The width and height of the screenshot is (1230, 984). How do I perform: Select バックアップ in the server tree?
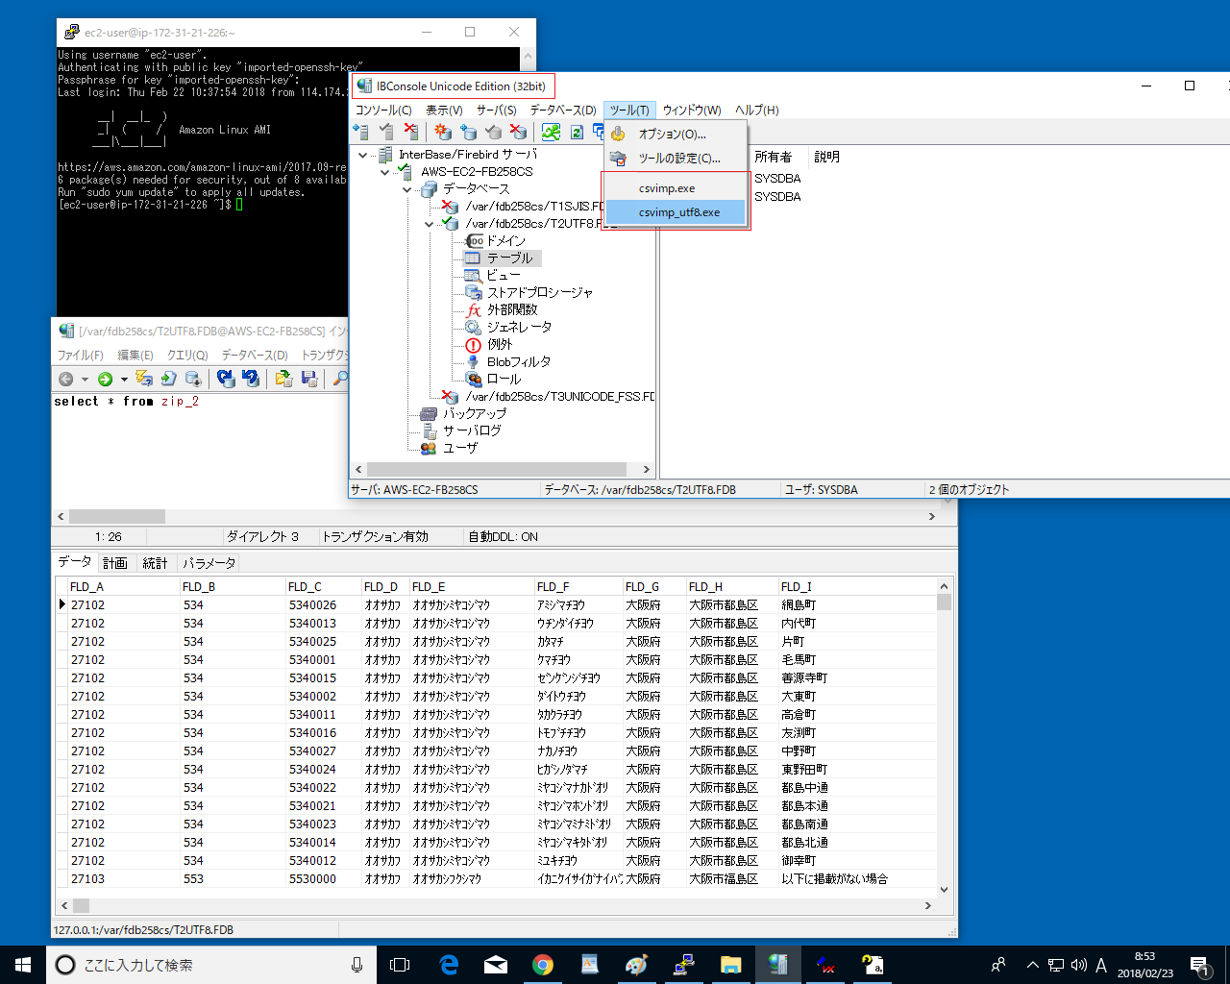click(475, 414)
